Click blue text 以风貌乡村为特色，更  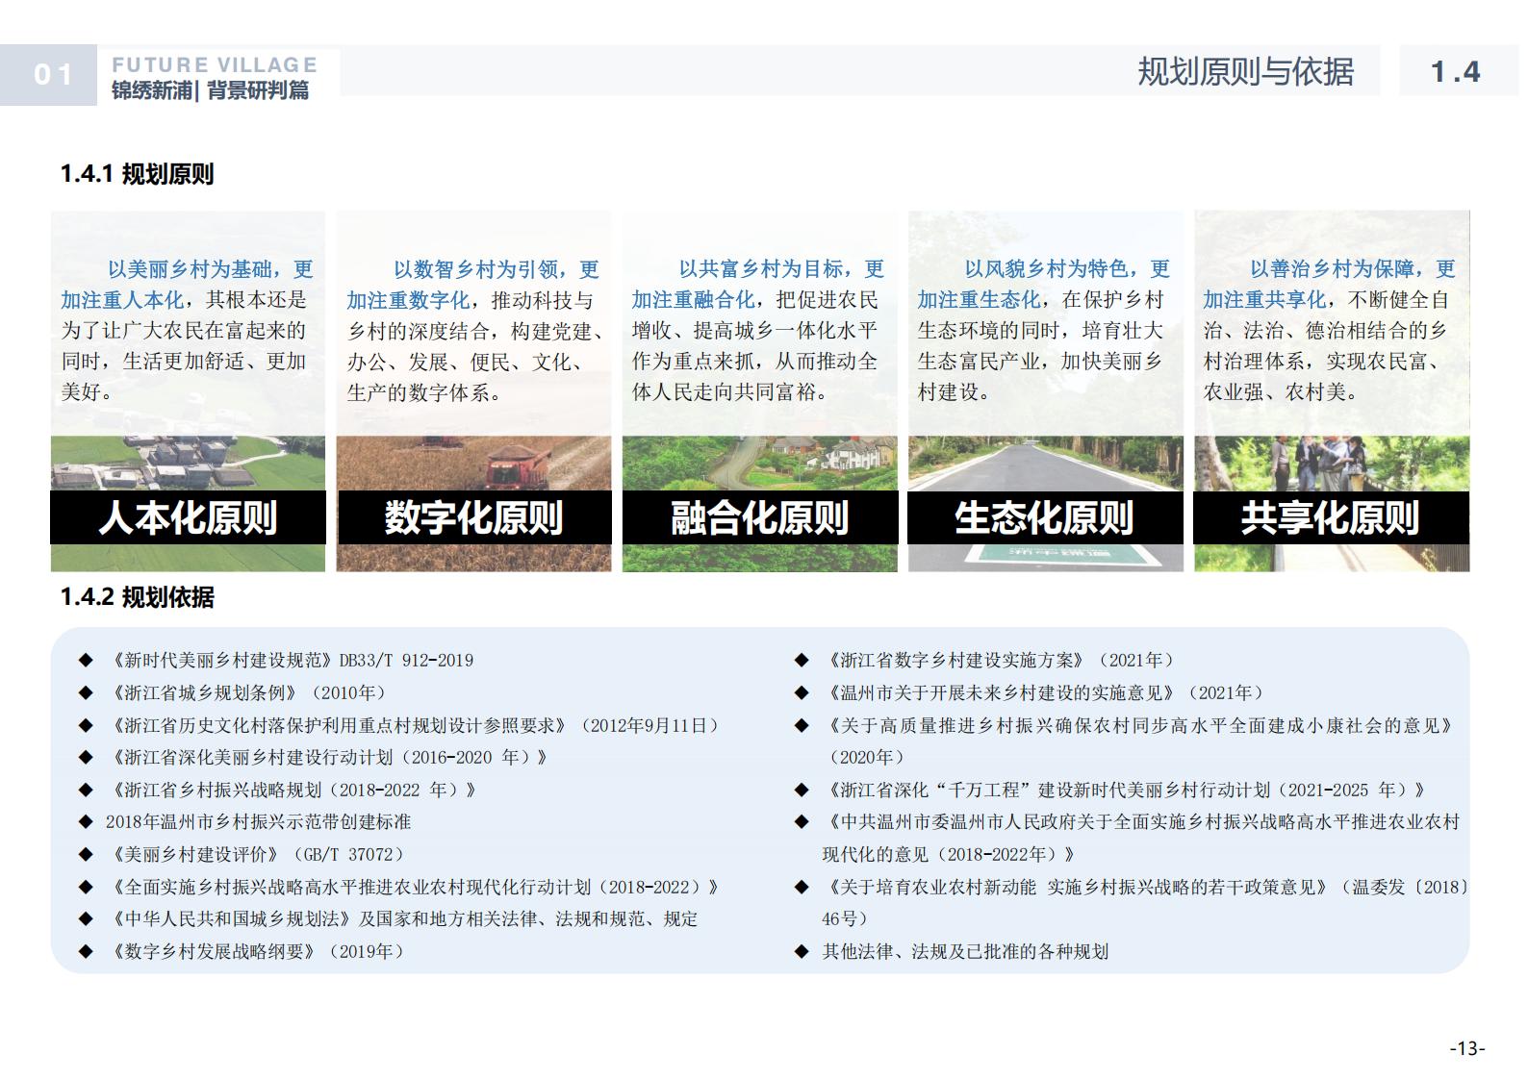click(x=1067, y=269)
